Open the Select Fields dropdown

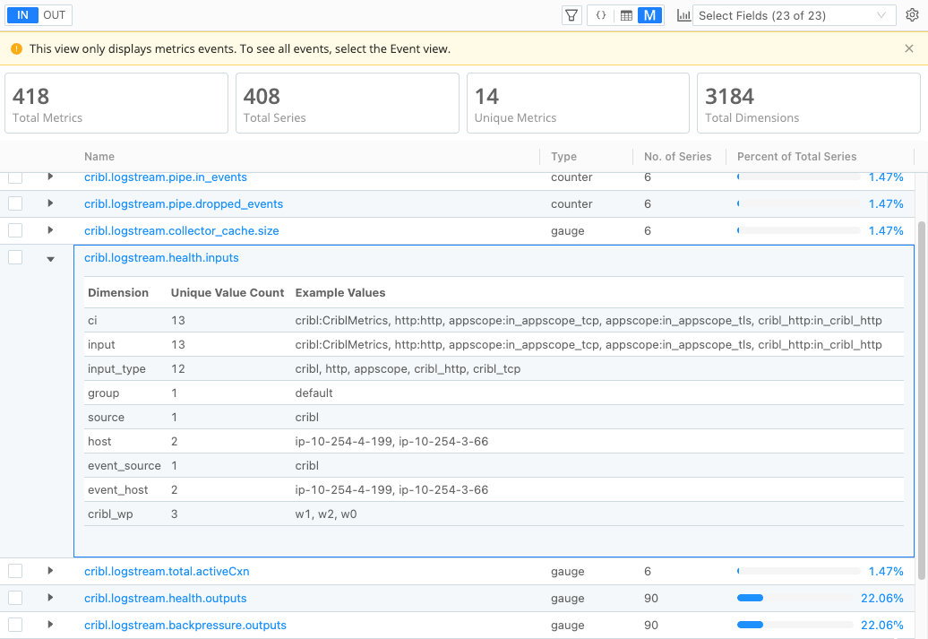[x=795, y=15]
